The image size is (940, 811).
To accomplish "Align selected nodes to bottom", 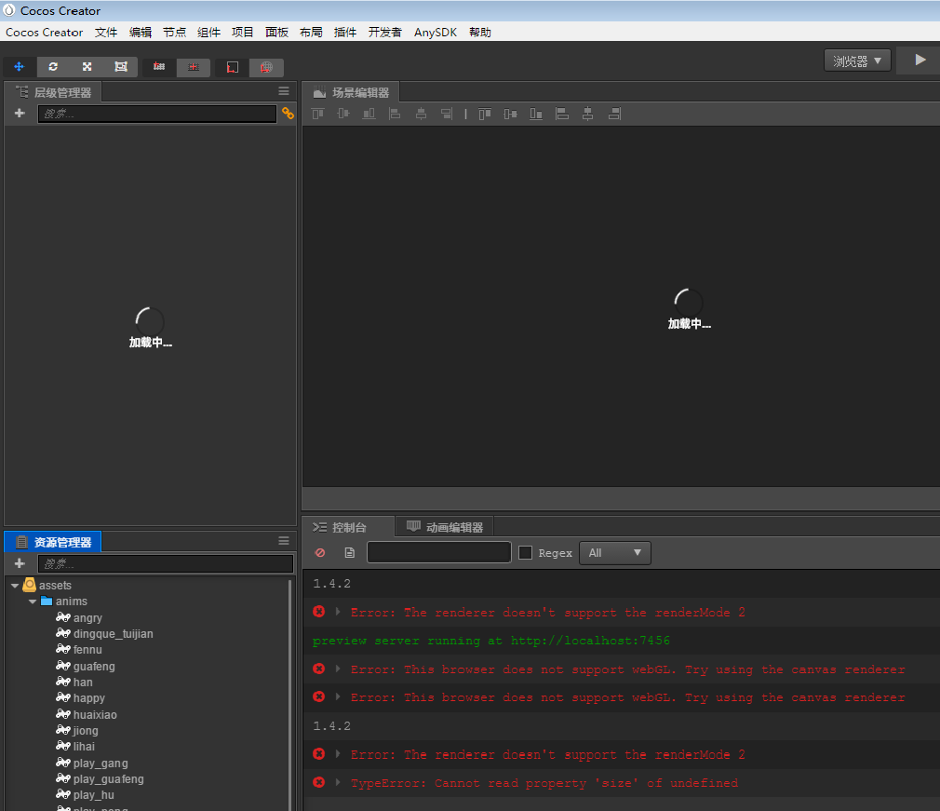I will tap(369, 114).
